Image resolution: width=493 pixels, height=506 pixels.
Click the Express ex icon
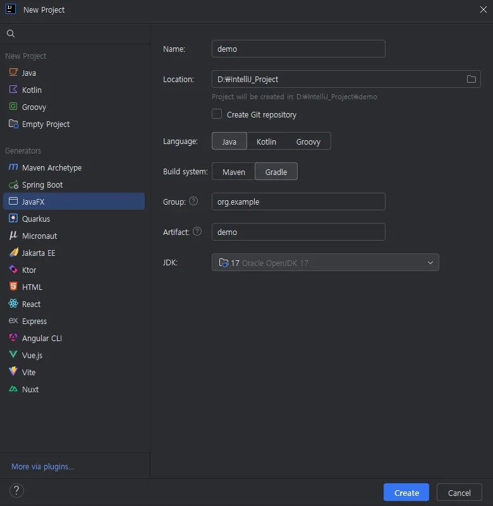pyautogui.click(x=13, y=320)
